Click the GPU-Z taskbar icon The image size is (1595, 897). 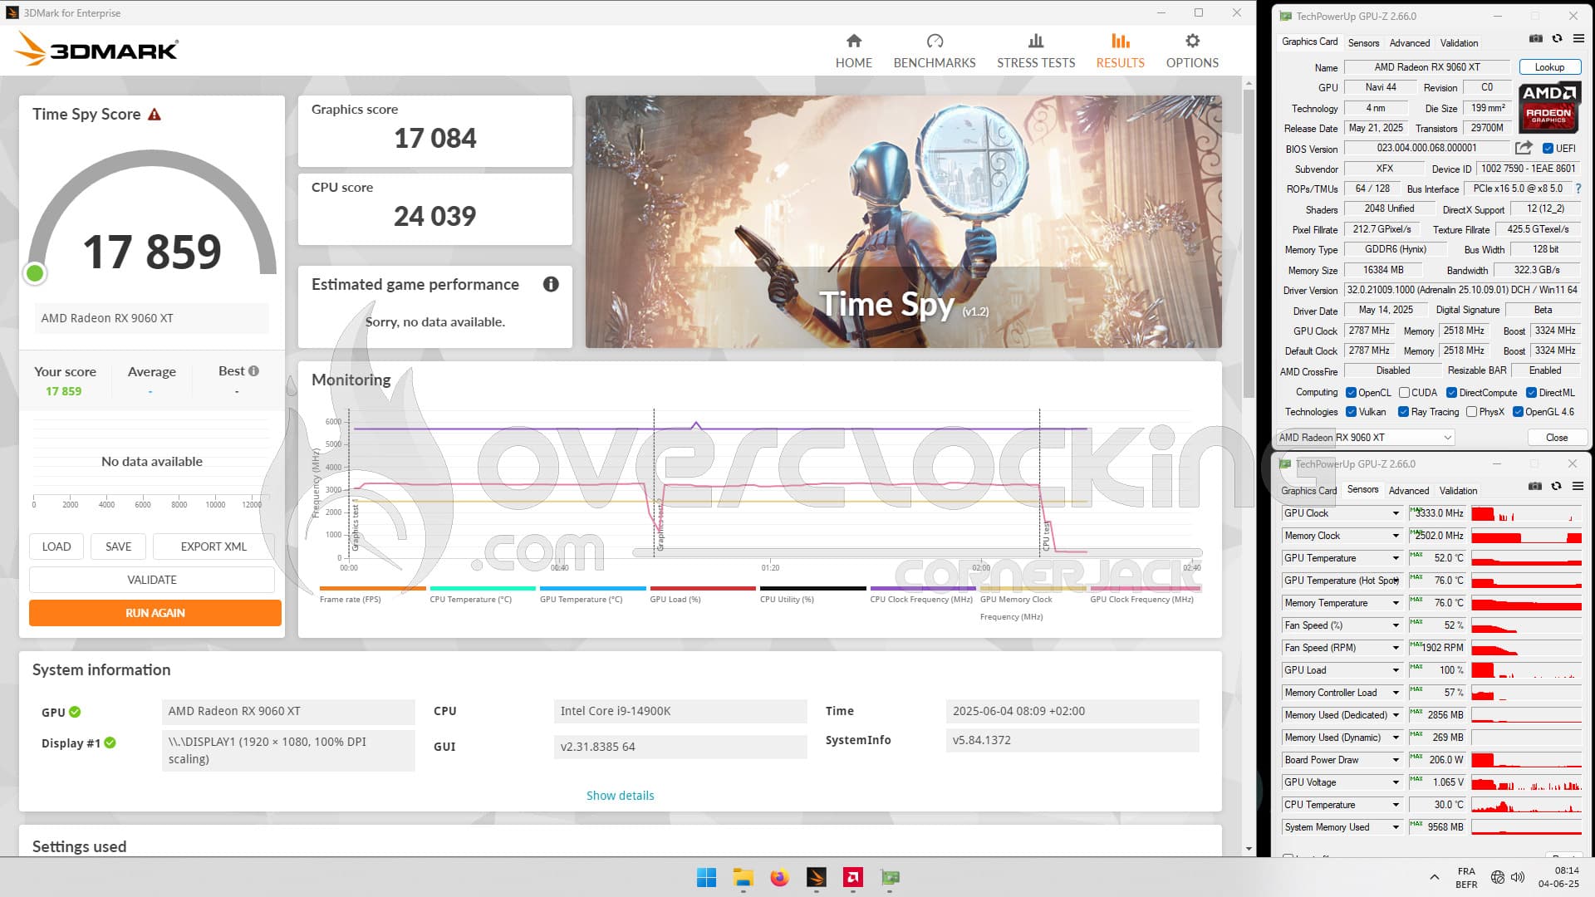coord(890,877)
